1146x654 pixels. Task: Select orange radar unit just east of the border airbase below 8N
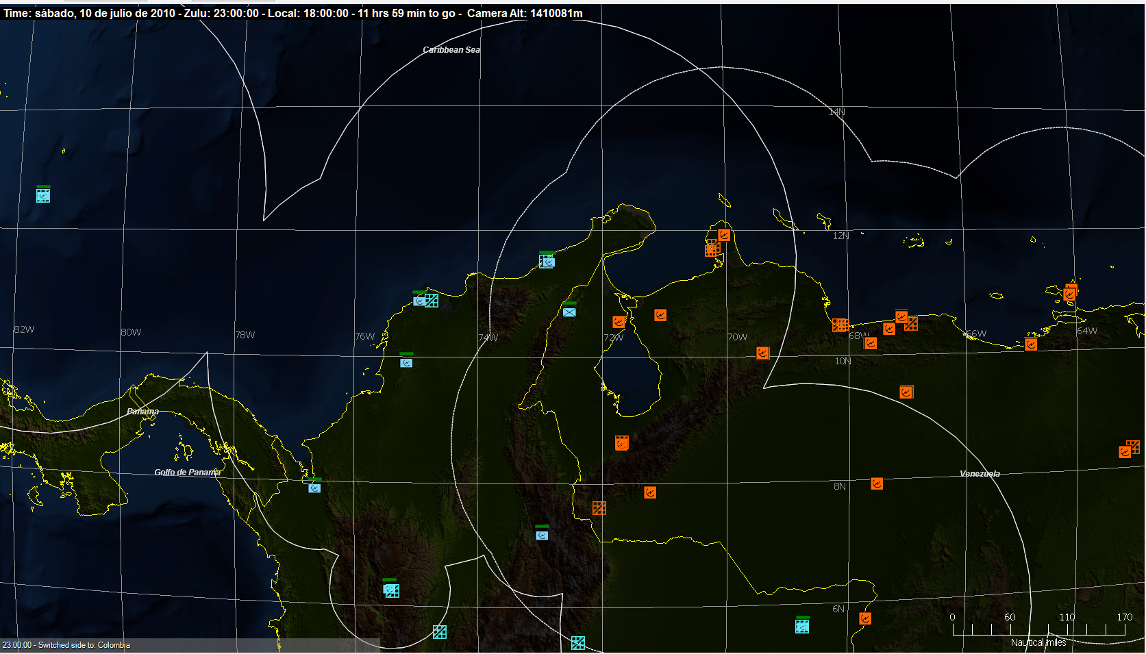[x=650, y=492]
